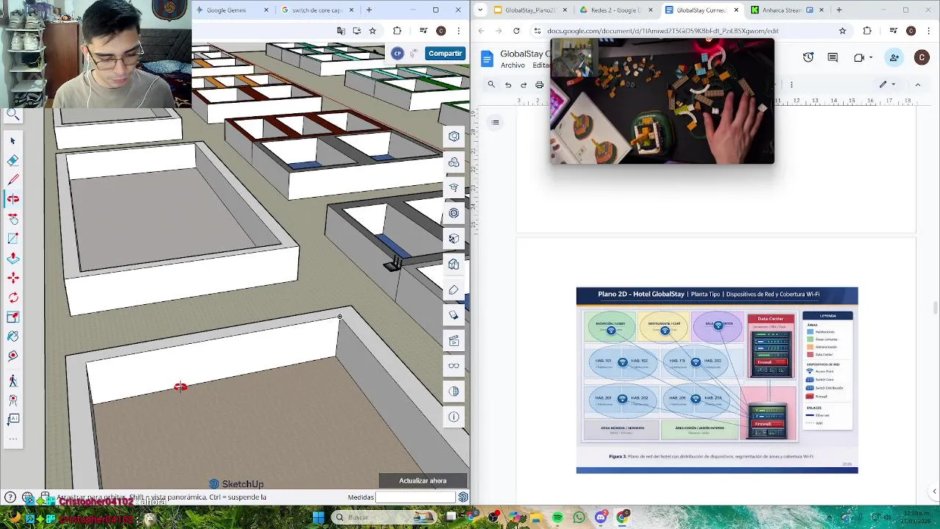Select the Text label tool
The height and width of the screenshot is (529, 940).
[12, 420]
